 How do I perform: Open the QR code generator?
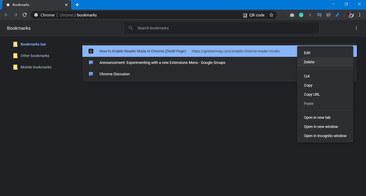click(254, 15)
